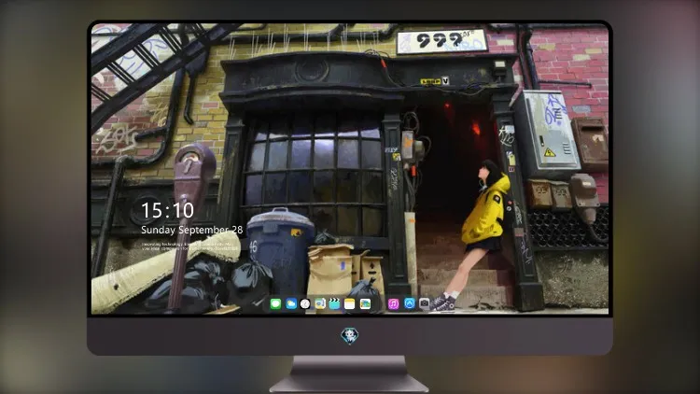Open the blue App Store icon
Image resolution: width=700 pixels, height=394 pixels.
tap(410, 303)
